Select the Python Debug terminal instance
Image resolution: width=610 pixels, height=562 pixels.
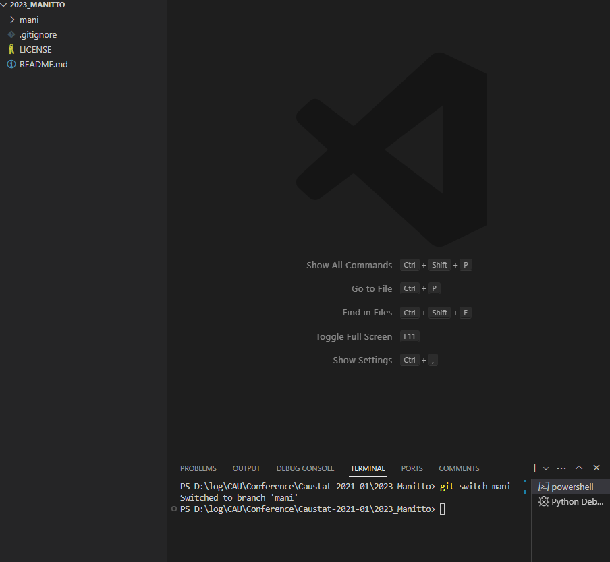click(571, 501)
